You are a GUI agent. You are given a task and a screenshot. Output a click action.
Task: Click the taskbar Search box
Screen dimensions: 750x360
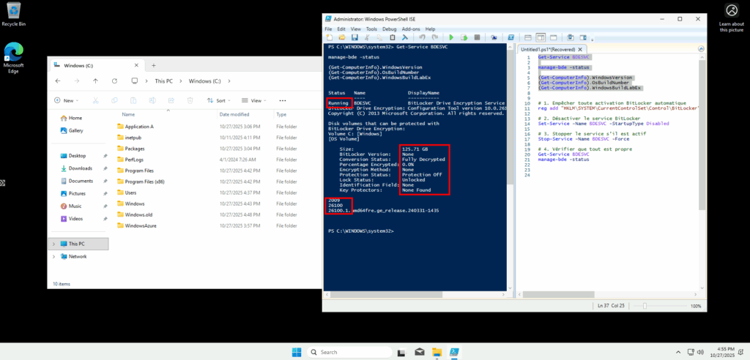point(344,352)
